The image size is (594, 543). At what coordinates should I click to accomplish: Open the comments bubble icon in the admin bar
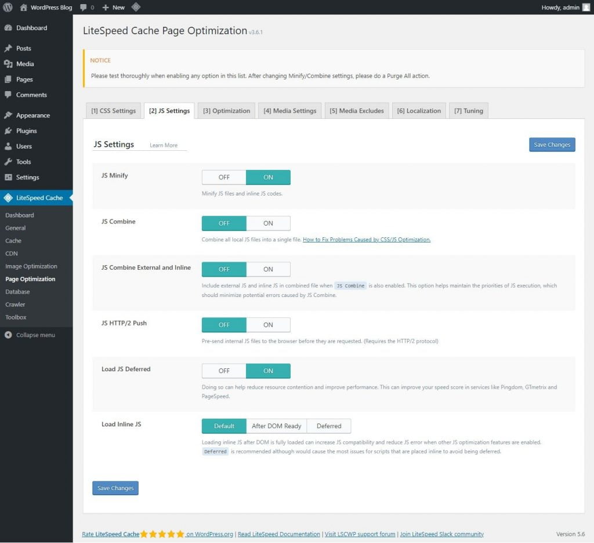[x=84, y=7]
